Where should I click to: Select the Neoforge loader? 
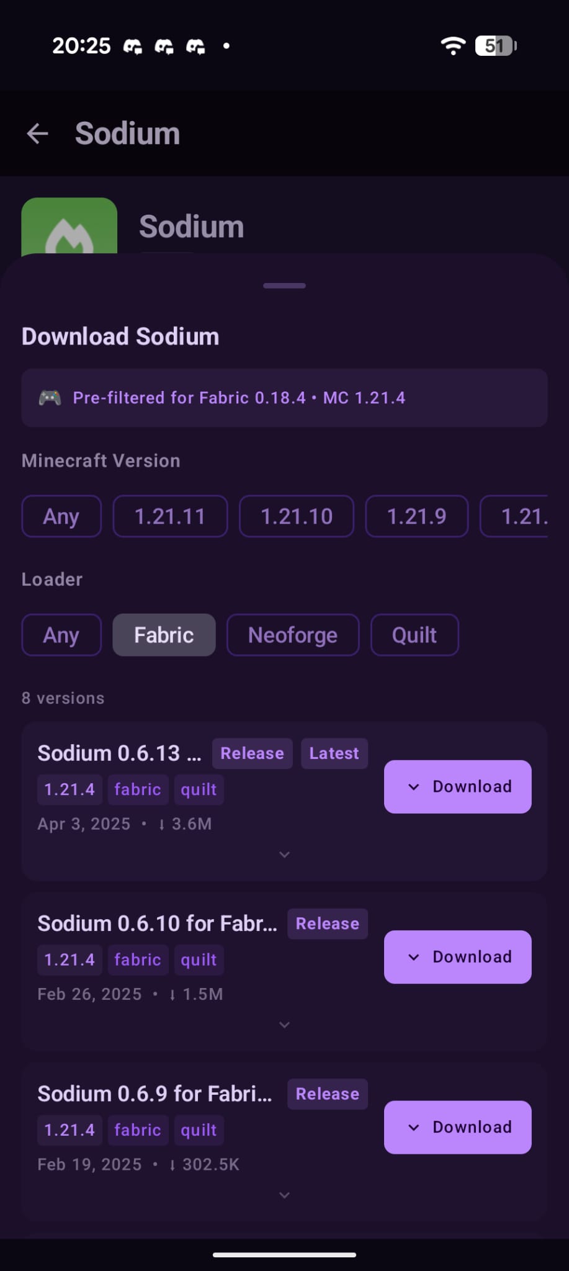(x=292, y=635)
